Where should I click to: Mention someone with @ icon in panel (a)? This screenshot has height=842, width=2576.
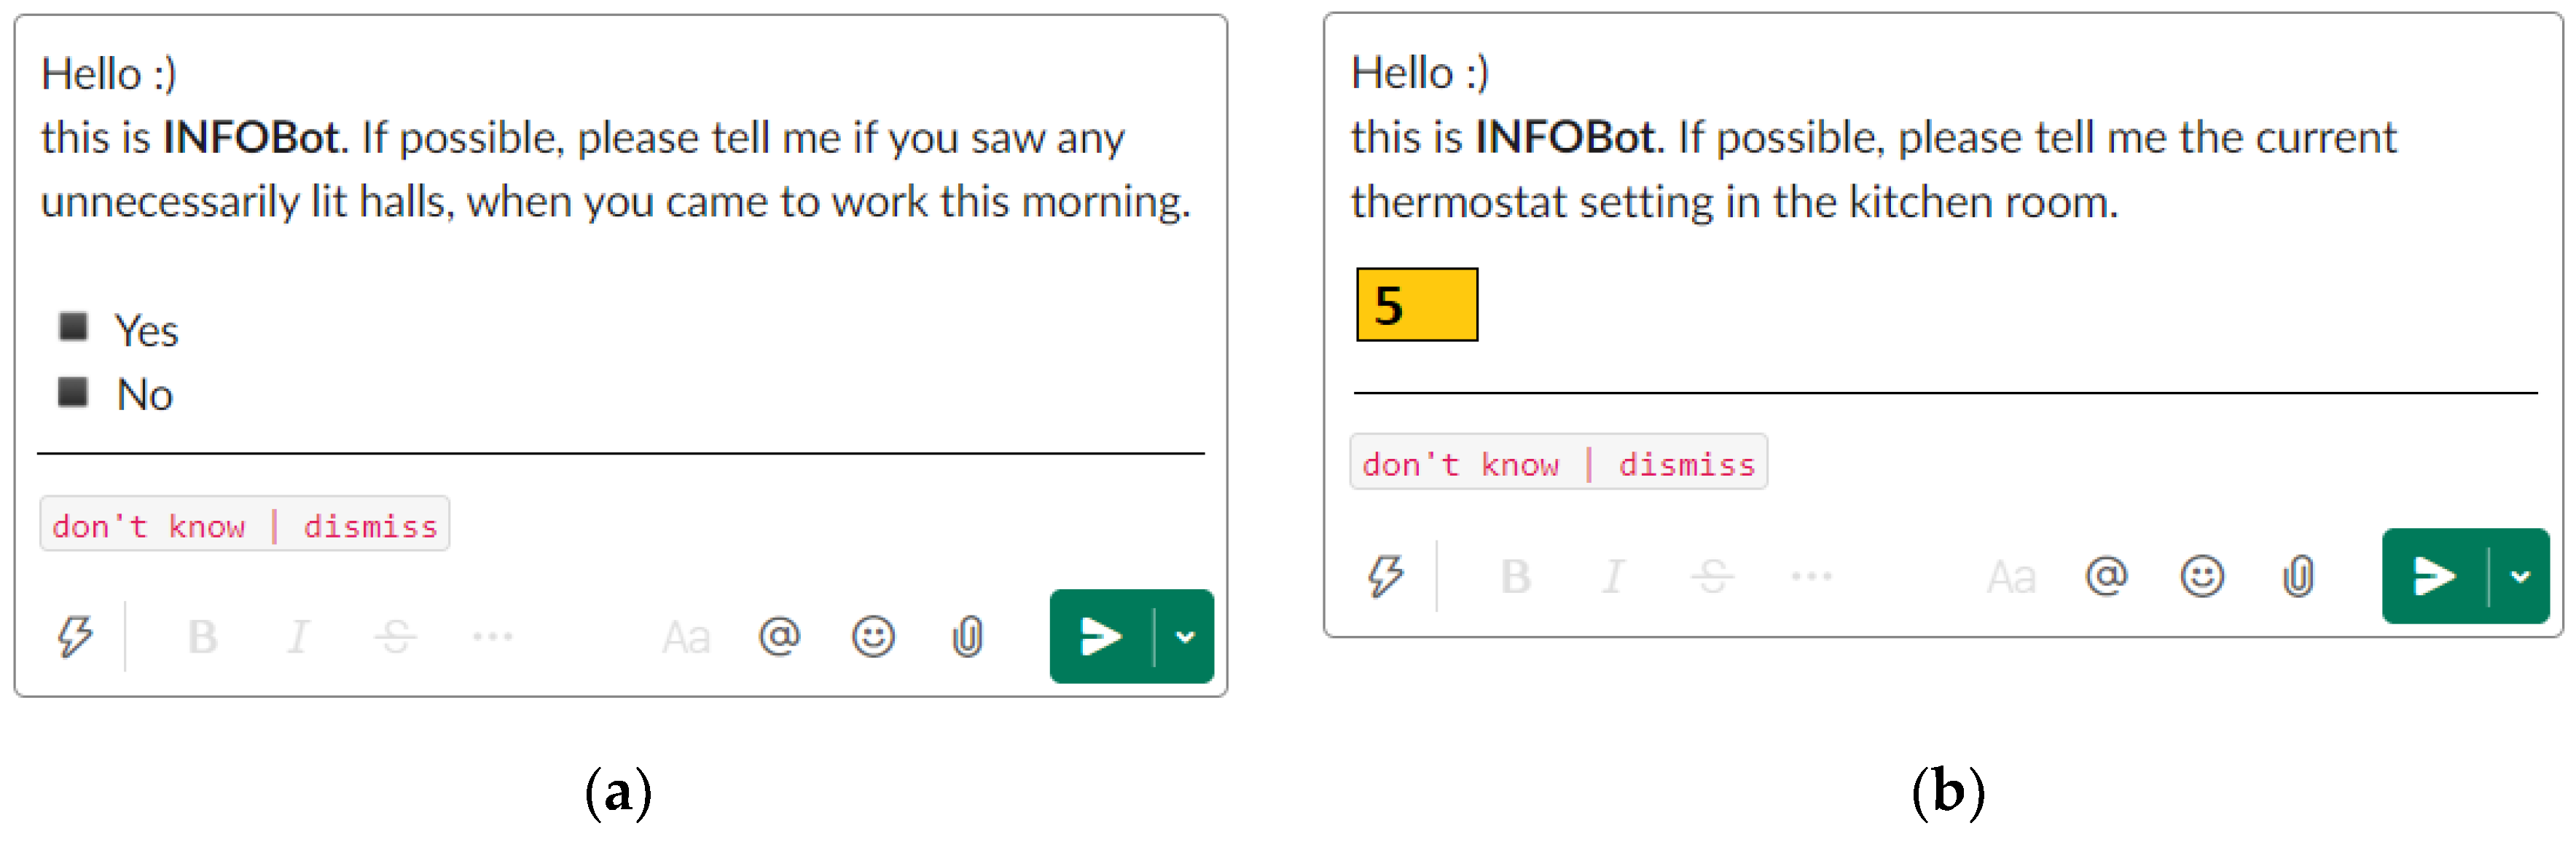(x=779, y=636)
